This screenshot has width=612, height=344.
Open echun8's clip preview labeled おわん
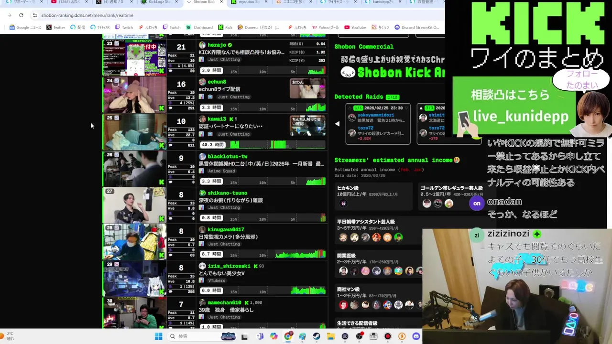pos(307,89)
